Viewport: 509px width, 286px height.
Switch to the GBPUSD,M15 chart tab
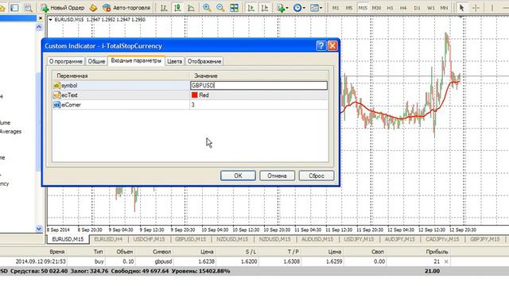pyautogui.click(x=191, y=239)
